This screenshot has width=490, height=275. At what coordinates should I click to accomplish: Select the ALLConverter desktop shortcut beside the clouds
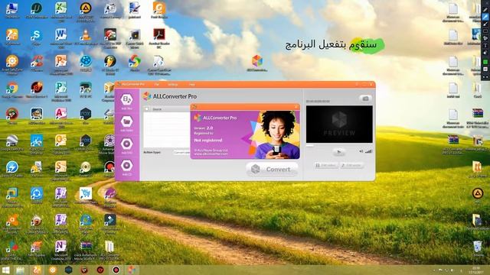(257, 61)
